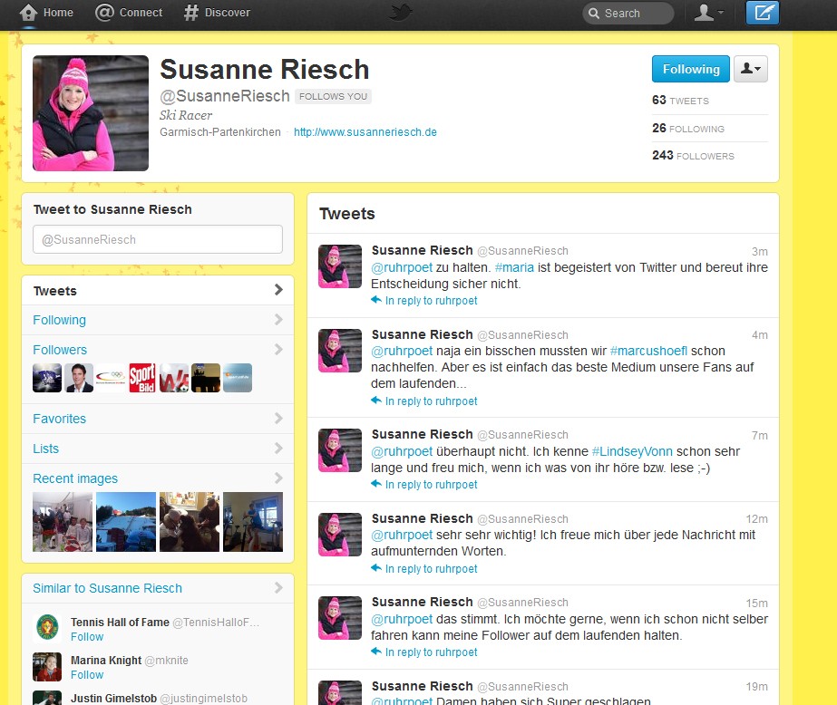Click the chevron on the Favorites row
This screenshot has height=705, width=837.
click(x=278, y=418)
